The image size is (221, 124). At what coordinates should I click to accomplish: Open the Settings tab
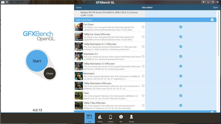(x=131, y=118)
